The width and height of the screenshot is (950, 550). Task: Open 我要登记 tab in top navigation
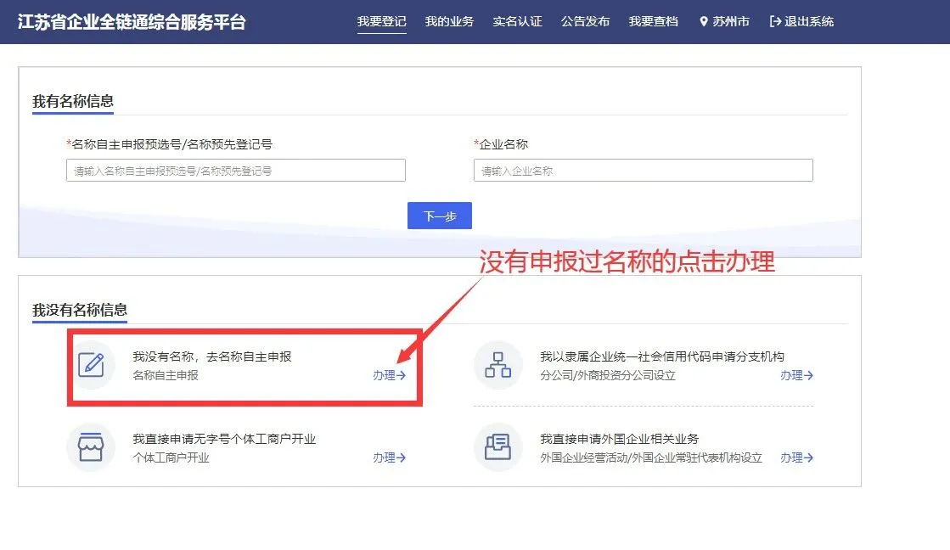coord(381,21)
